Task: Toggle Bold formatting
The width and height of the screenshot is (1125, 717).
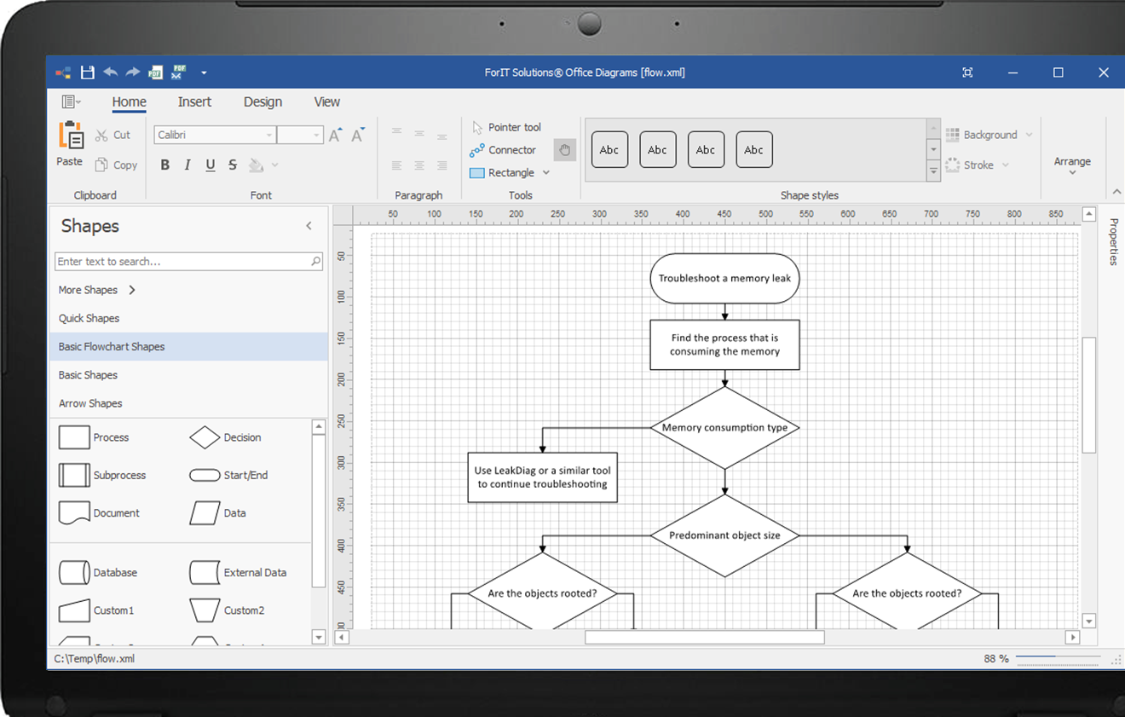Action: [164, 165]
